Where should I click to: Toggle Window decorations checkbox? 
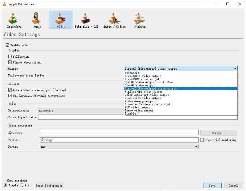pos(10,62)
